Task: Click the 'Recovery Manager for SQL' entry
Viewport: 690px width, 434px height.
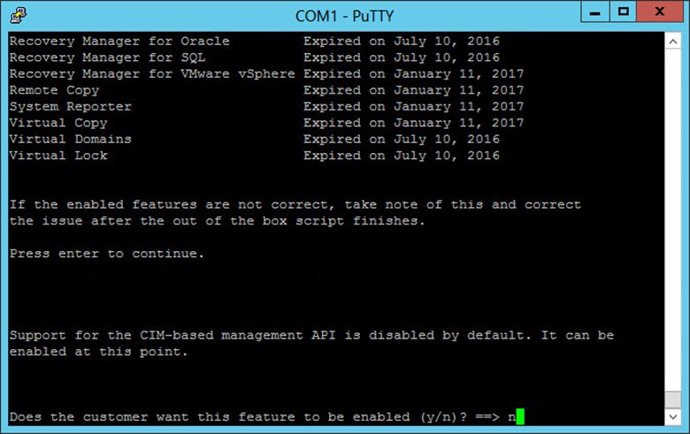Action: [x=255, y=57]
